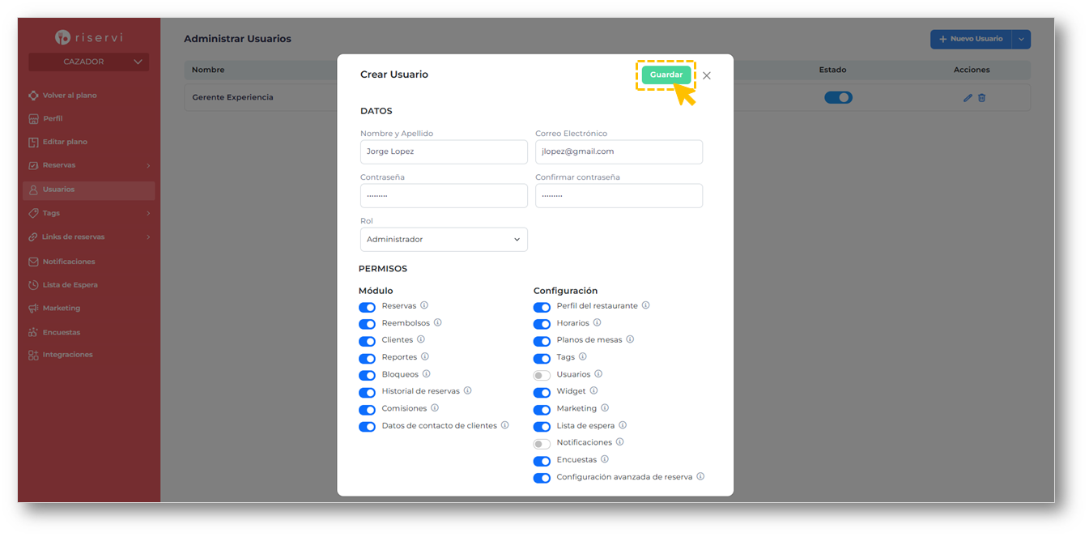
Task: Click the info icon beside Widget
Action: click(593, 390)
